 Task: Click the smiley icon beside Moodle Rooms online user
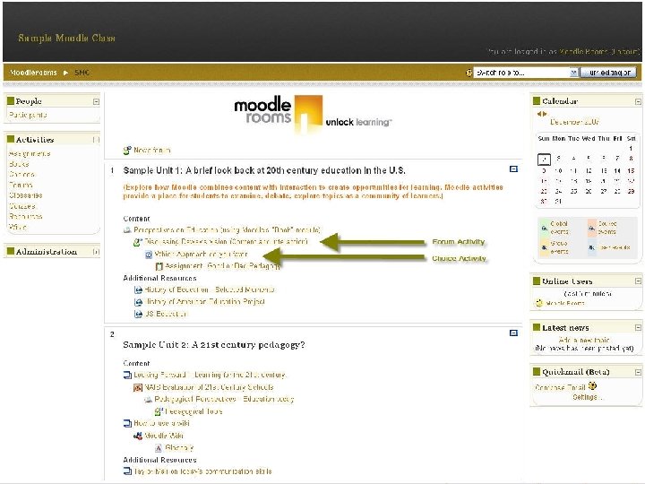[539, 303]
